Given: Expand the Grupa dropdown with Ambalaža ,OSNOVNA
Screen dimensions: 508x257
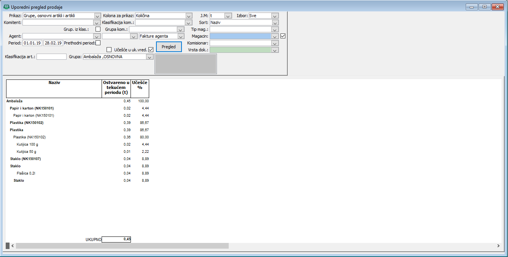Looking at the screenshot, I should point(150,57).
